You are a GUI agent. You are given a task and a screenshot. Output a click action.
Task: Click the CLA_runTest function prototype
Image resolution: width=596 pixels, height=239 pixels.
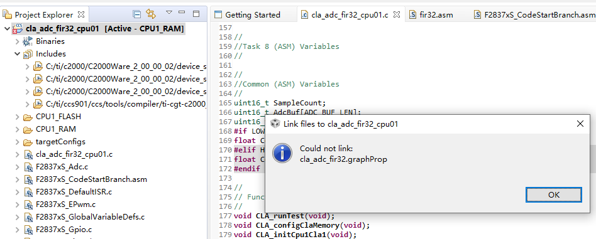284,216
